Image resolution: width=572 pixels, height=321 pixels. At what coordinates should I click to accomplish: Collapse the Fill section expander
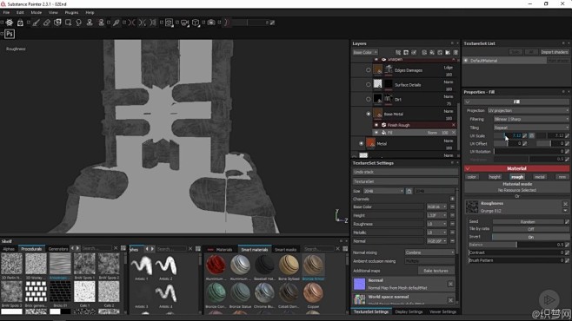tap(468, 102)
